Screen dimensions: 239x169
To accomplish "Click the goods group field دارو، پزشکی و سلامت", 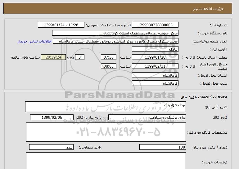I will pyautogui.click(x=147, y=118).
